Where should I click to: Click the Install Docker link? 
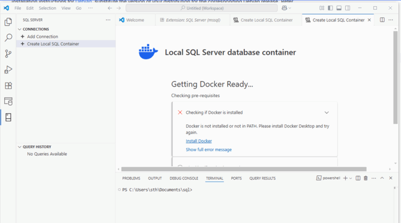[198, 141]
